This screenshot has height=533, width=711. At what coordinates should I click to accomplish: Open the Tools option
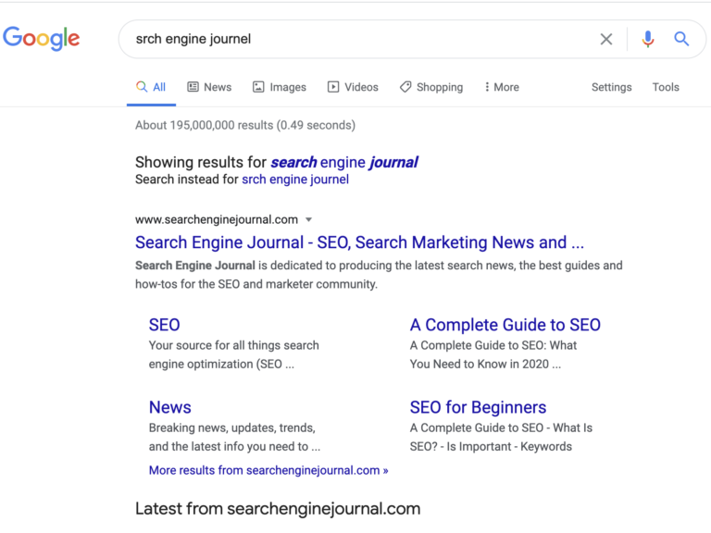(x=666, y=87)
